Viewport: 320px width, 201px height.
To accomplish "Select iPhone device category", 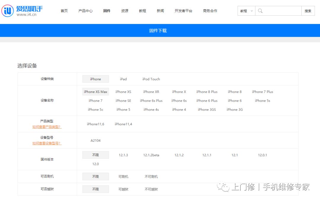I will coord(95,79).
